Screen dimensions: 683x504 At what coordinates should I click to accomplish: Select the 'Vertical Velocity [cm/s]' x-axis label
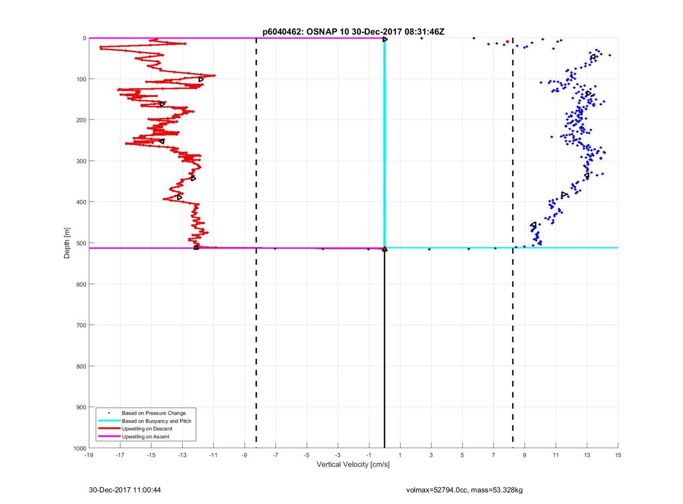click(353, 465)
